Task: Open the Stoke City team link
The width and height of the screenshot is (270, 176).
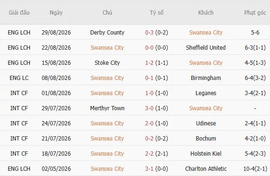Action: point(107,63)
